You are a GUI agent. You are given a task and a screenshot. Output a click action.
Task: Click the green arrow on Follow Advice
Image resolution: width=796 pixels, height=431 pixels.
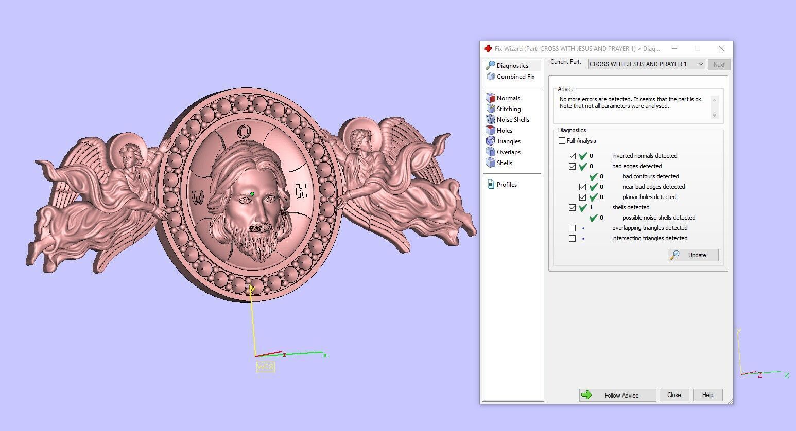coord(586,395)
